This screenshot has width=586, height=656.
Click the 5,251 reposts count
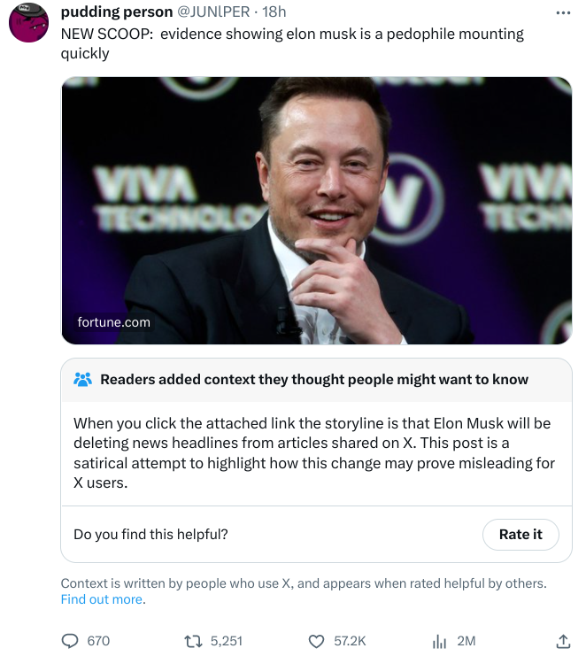(225, 640)
